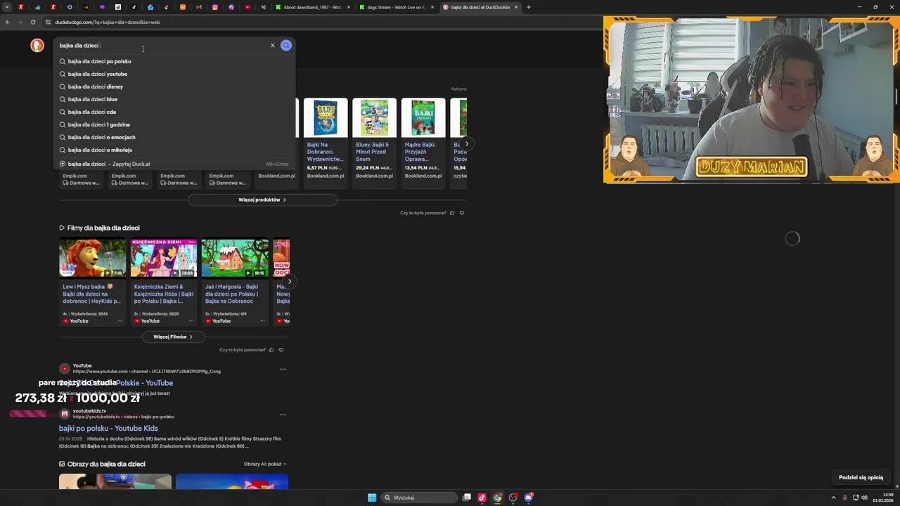
Task: Select suggestion 'bajka dla dzieci cda'
Action: point(174,112)
